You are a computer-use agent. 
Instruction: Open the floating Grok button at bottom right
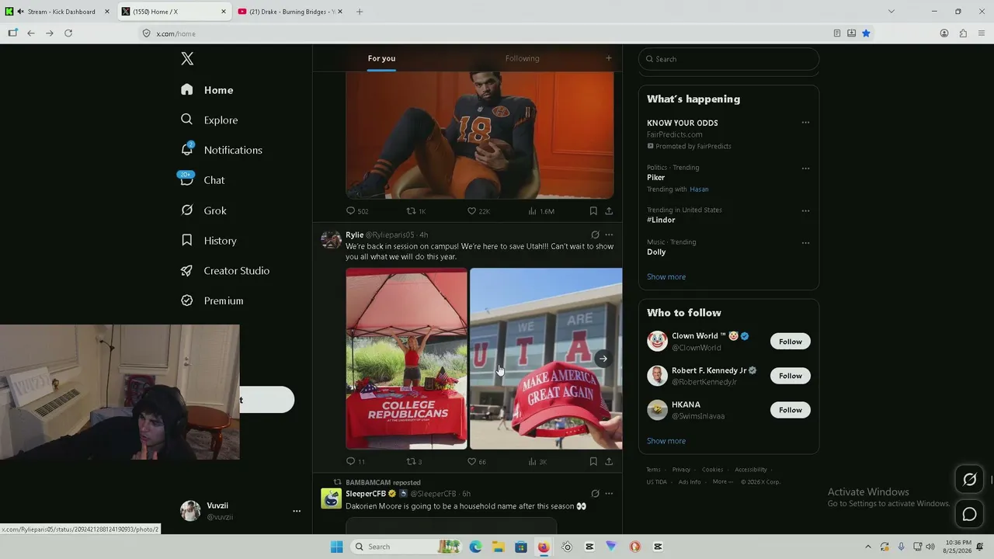pyautogui.click(x=970, y=480)
